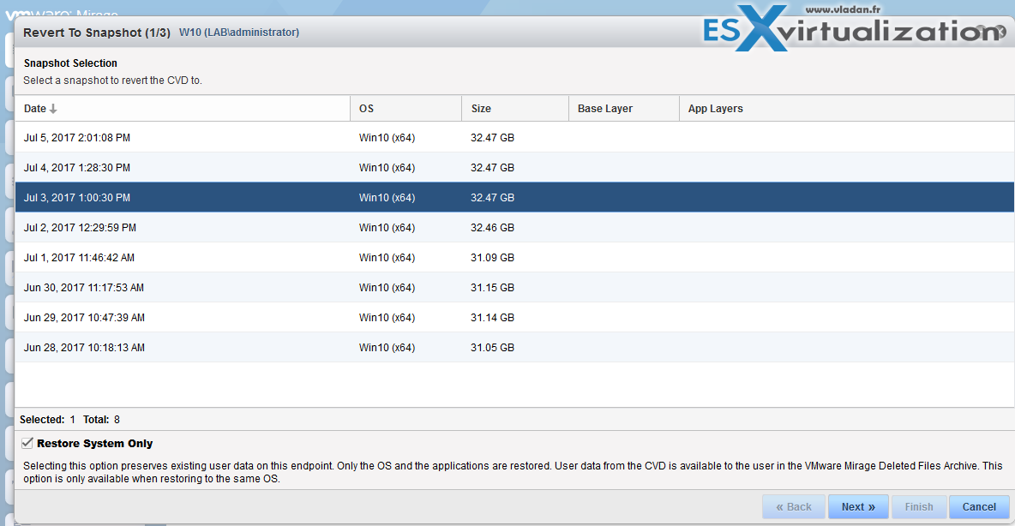Click Win10 (x64) in the Jul 3 row
This screenshot has width=1015, height=526.
[387, 197]
